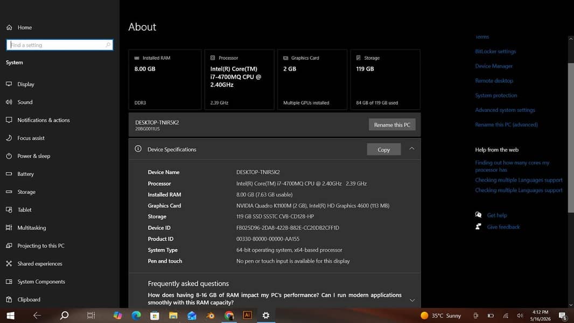Click the Storage icon in sidebar
The height and width of the screenshot is (323, 574).
coord(9,192)
